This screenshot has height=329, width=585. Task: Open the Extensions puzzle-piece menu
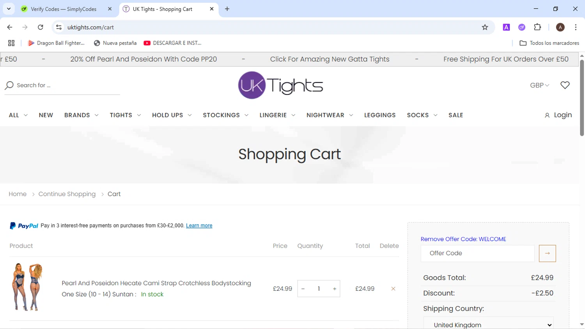[537, 27]
